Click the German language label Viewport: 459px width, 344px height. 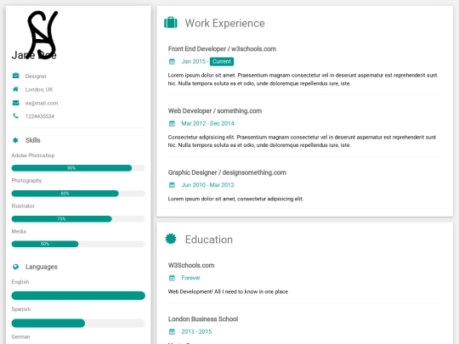[20, 336]
